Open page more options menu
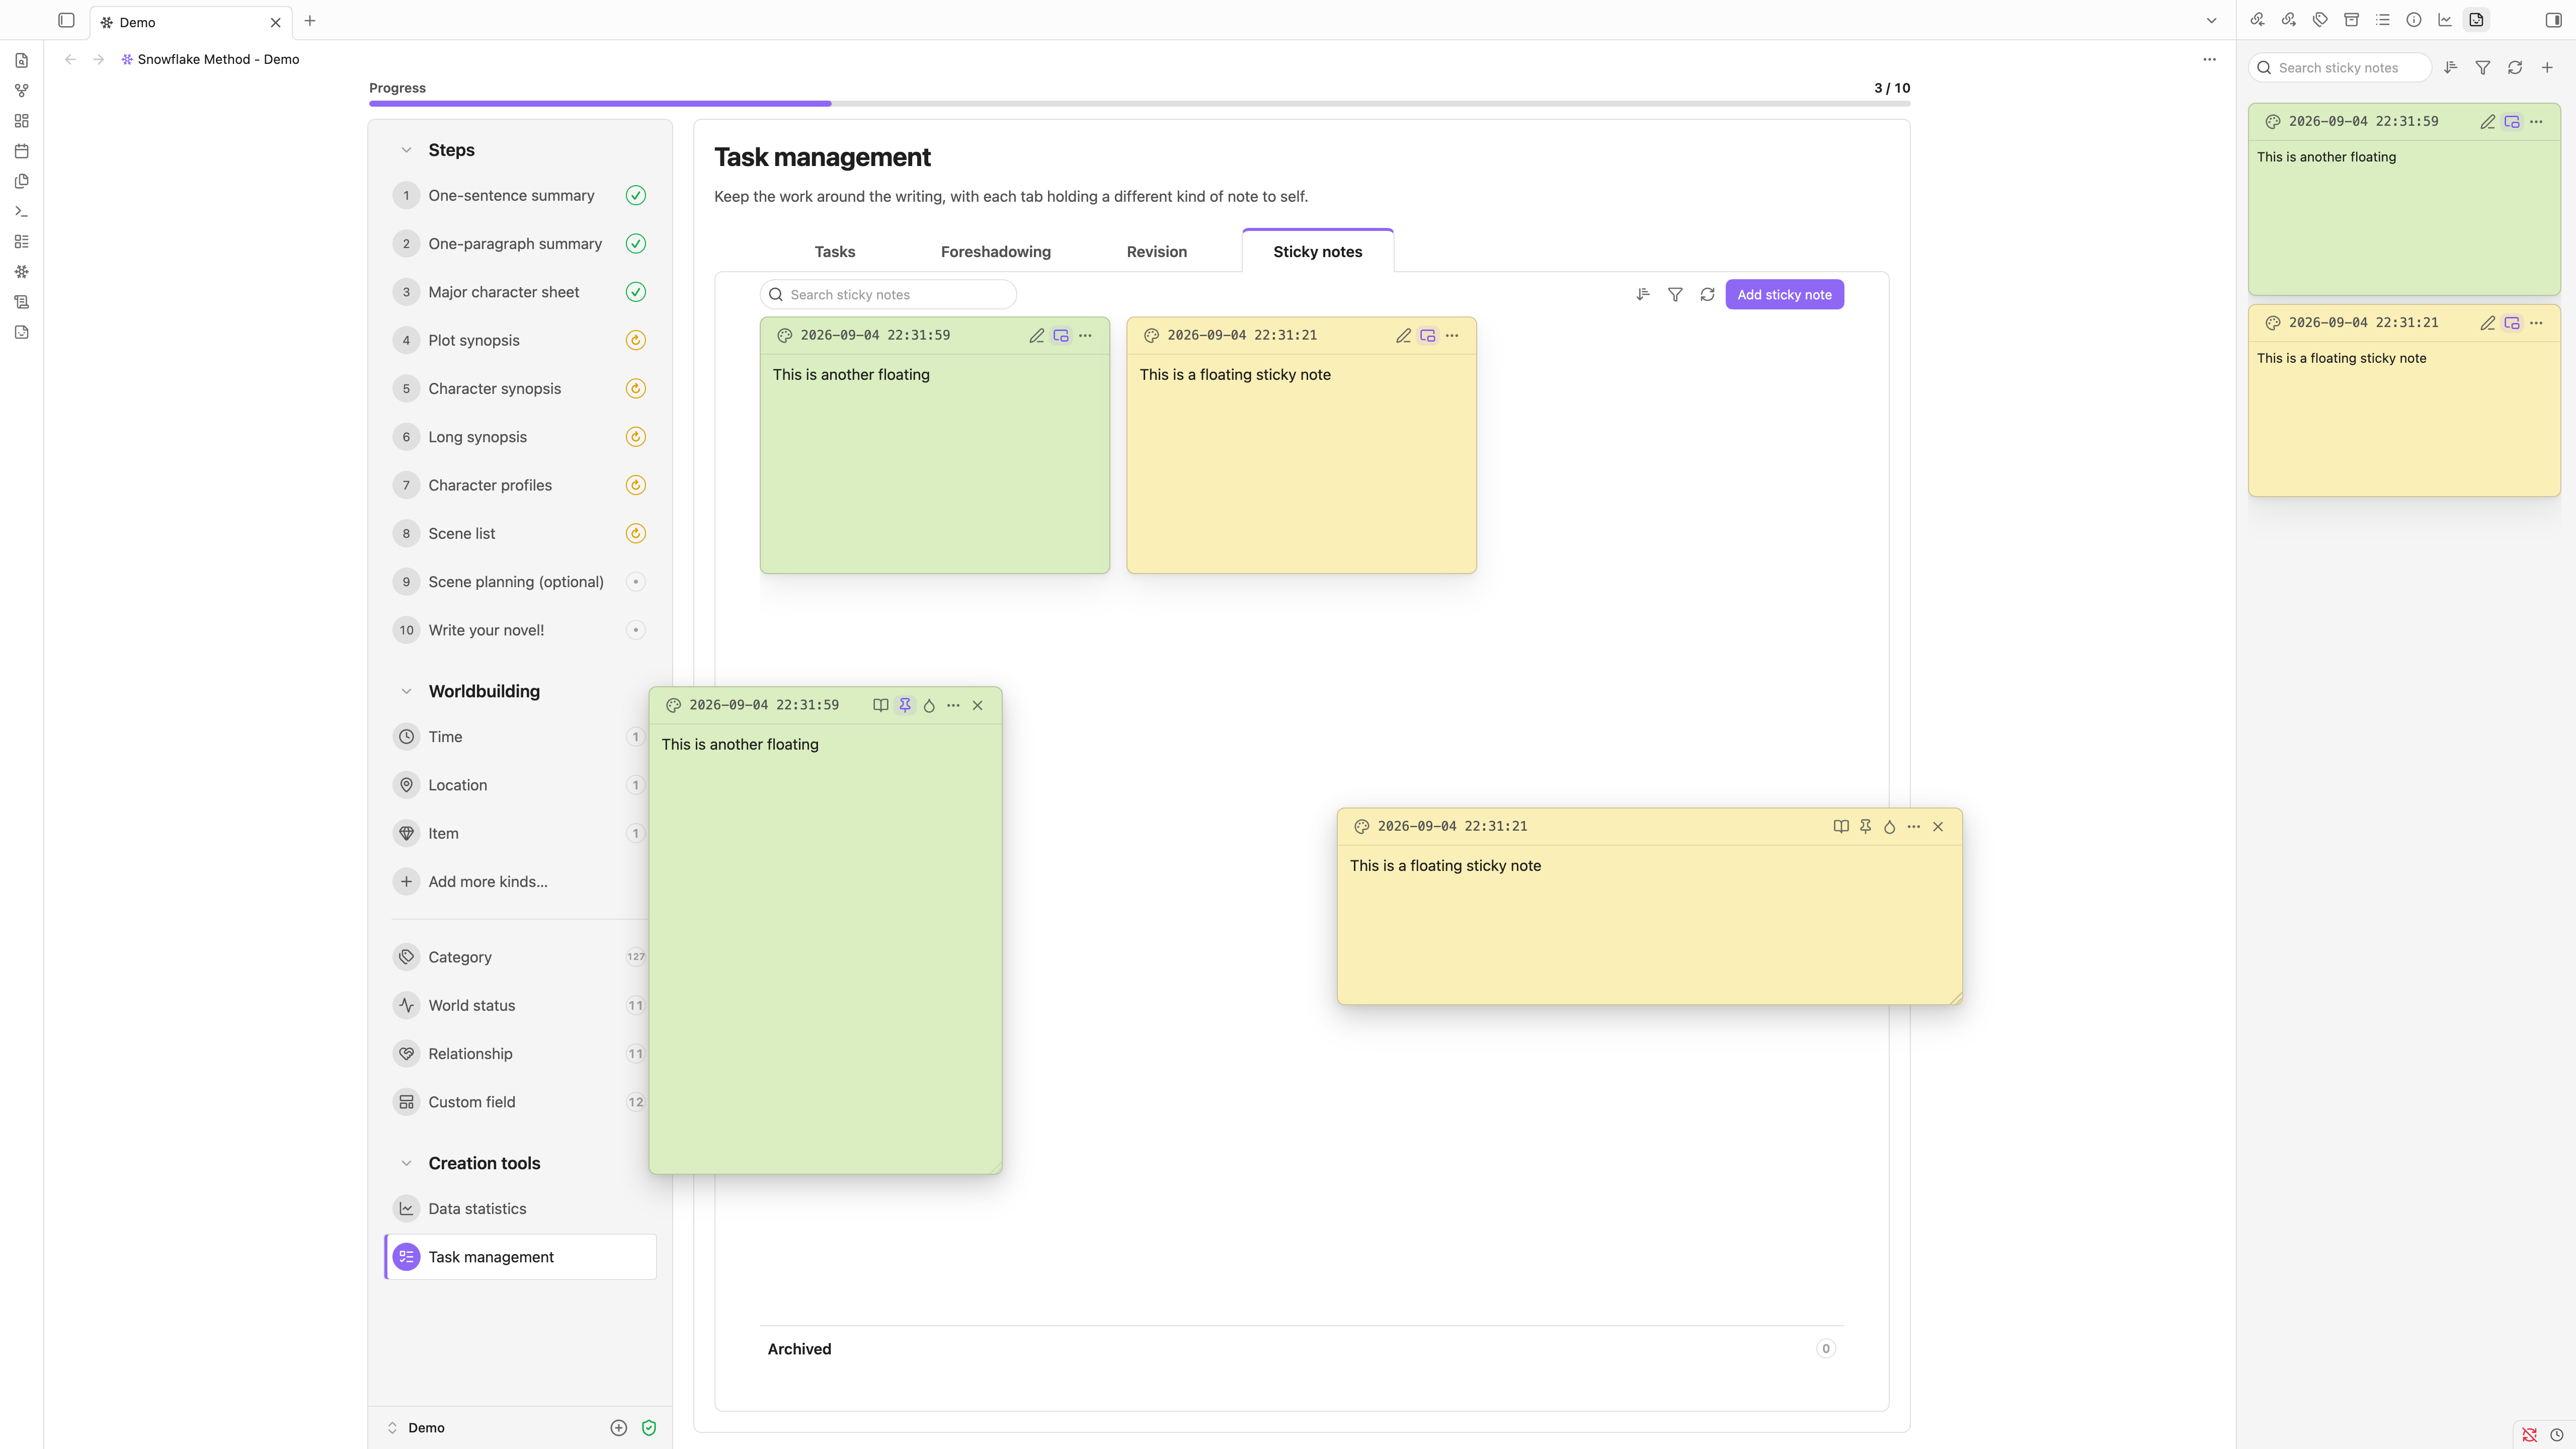 tap(2209, 59)
